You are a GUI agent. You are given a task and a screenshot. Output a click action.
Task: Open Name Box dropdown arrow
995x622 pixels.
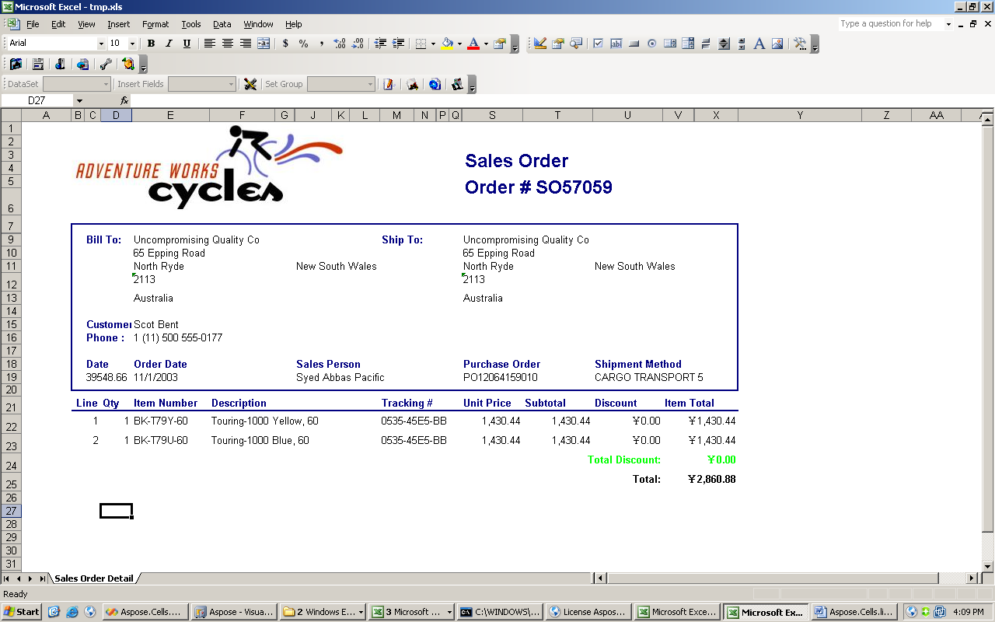tap(79, 100)
